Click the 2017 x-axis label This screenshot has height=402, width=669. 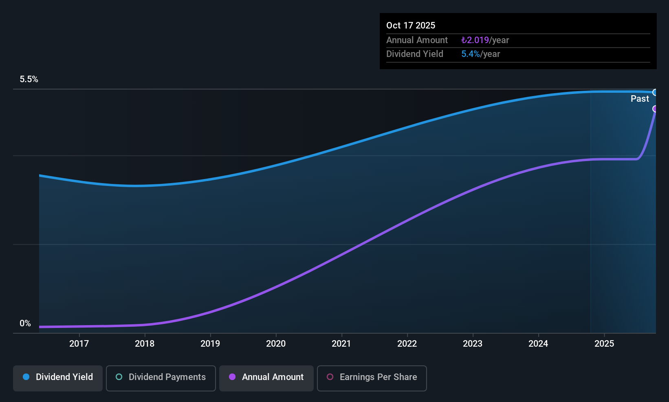[79, 344]
